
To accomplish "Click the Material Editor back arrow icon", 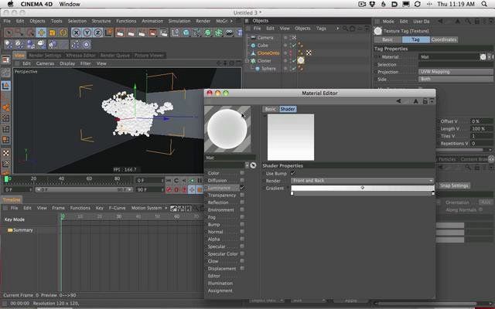I will pos(399,101).
